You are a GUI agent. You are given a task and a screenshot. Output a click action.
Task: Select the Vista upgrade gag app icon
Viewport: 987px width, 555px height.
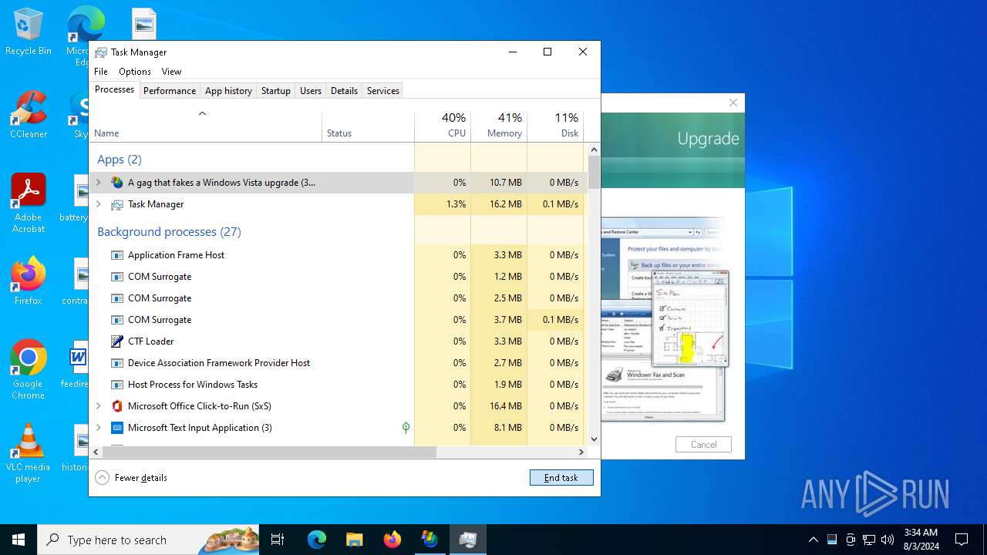click(117, 183)
